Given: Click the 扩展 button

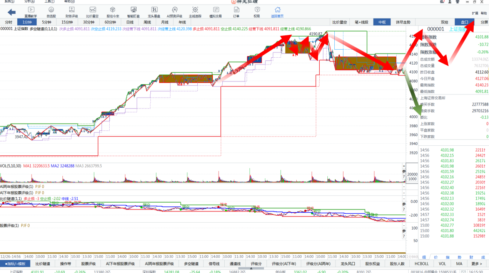Looking at the screenshot, I should (x=475, y=13).
